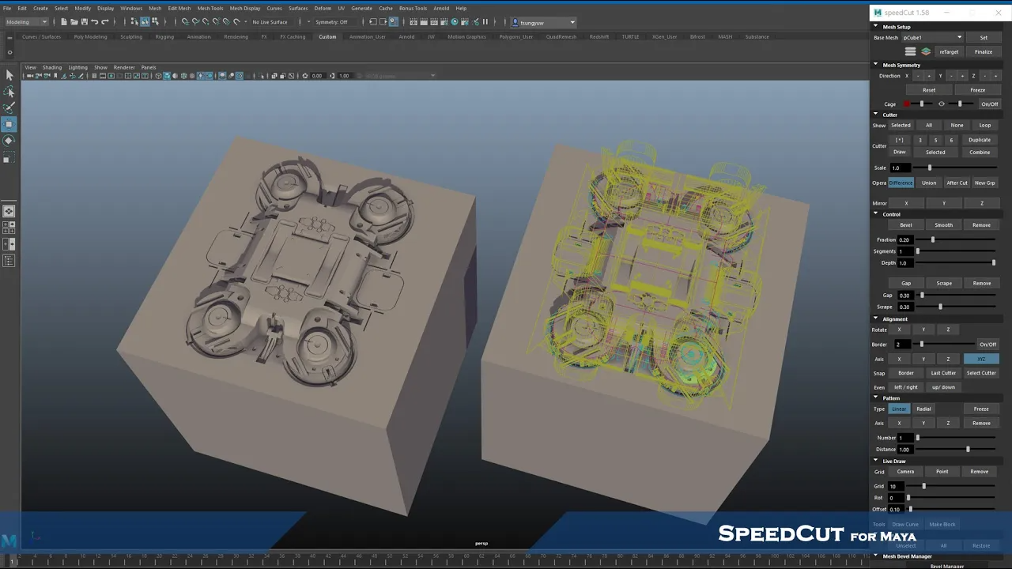Viewport: 1012px width, 569px height.
Task: Enable snap to grids icon
Action: [x=185, y=22]
